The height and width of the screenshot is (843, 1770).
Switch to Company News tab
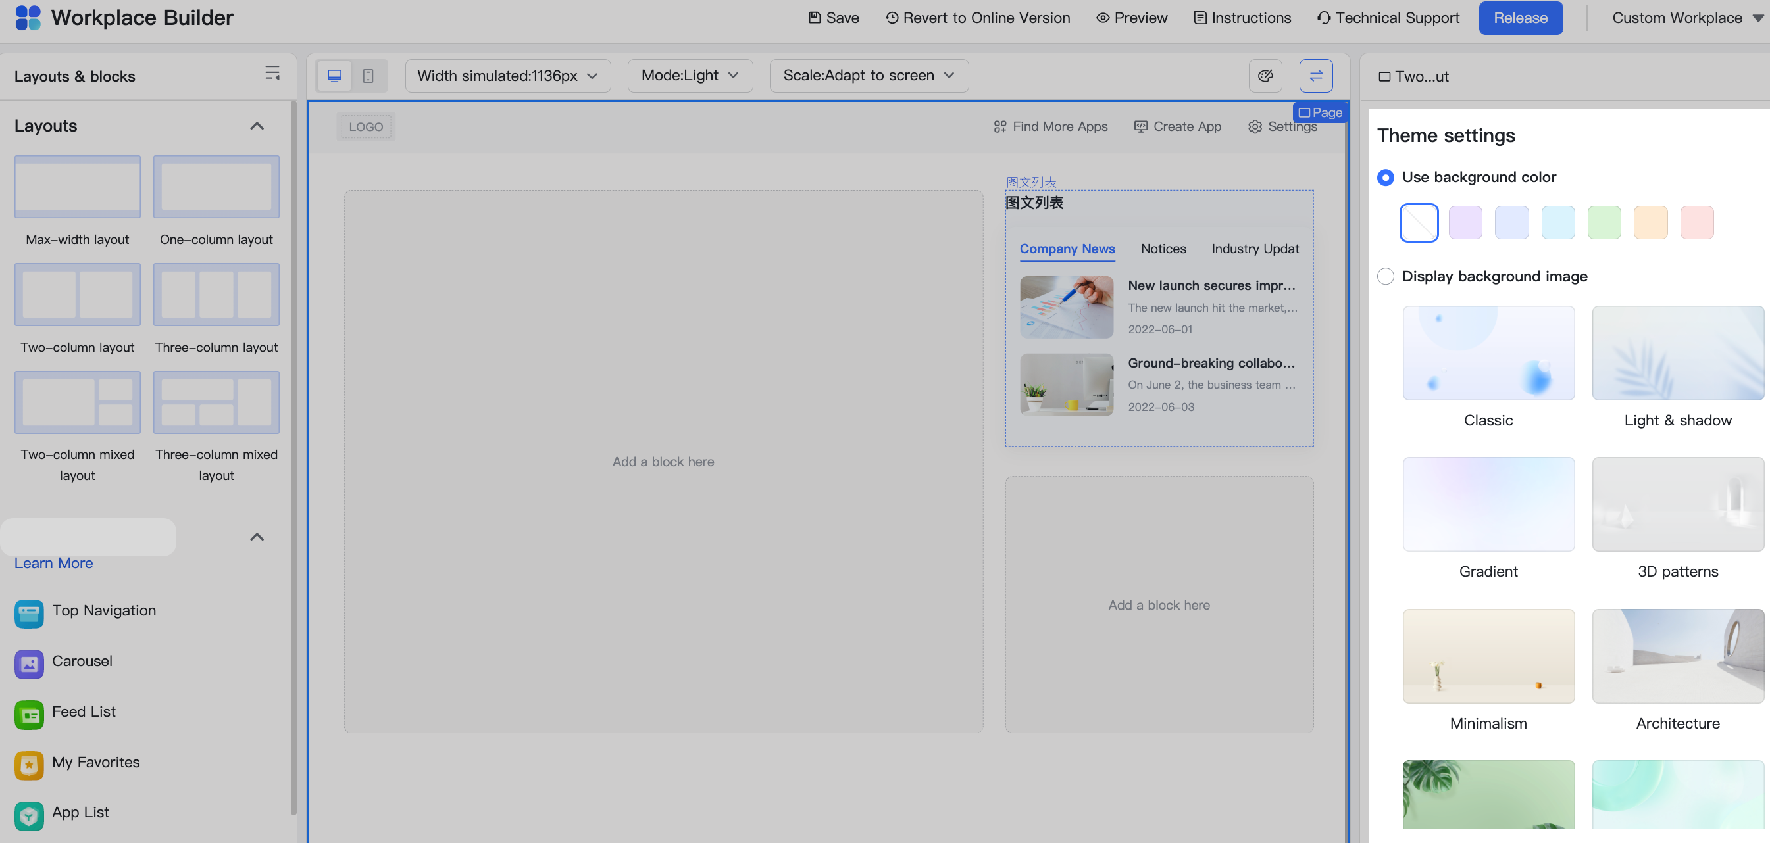tap(1067, 249)
